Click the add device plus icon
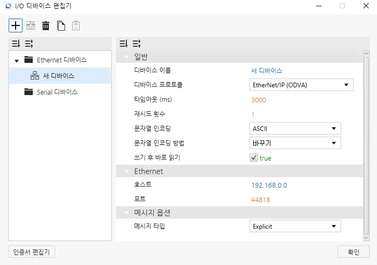Screen dimensions: 377x265 16,25
